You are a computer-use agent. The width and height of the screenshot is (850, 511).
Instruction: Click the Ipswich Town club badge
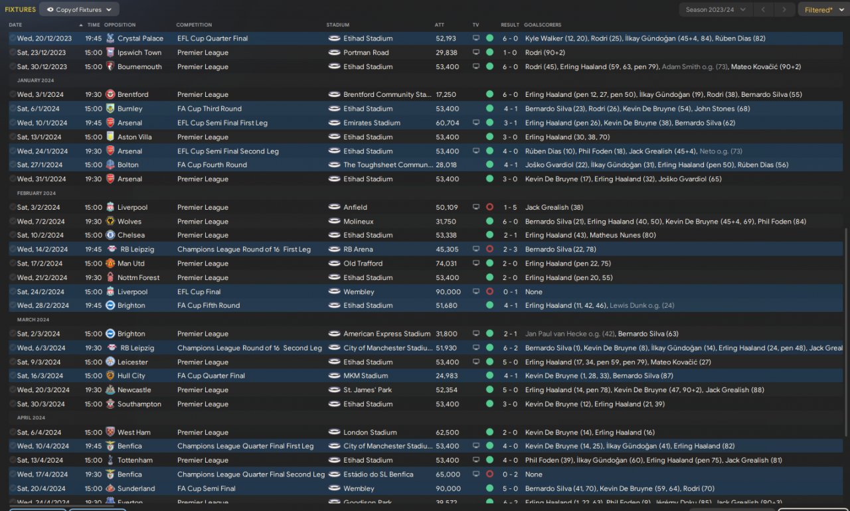110,52
